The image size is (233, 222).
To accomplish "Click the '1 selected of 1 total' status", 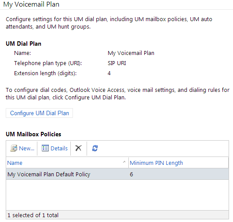I will click(x=33, y=215).
